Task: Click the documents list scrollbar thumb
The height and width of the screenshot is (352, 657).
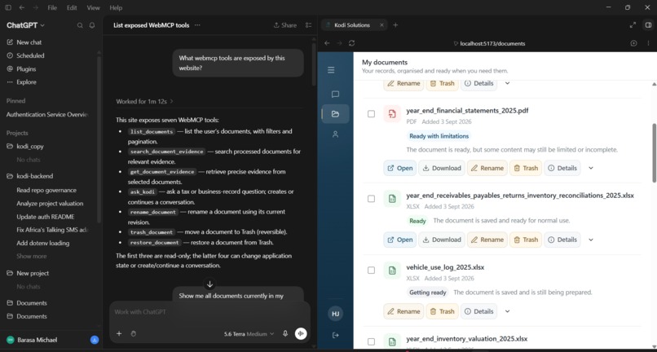Action: [654, 153]
